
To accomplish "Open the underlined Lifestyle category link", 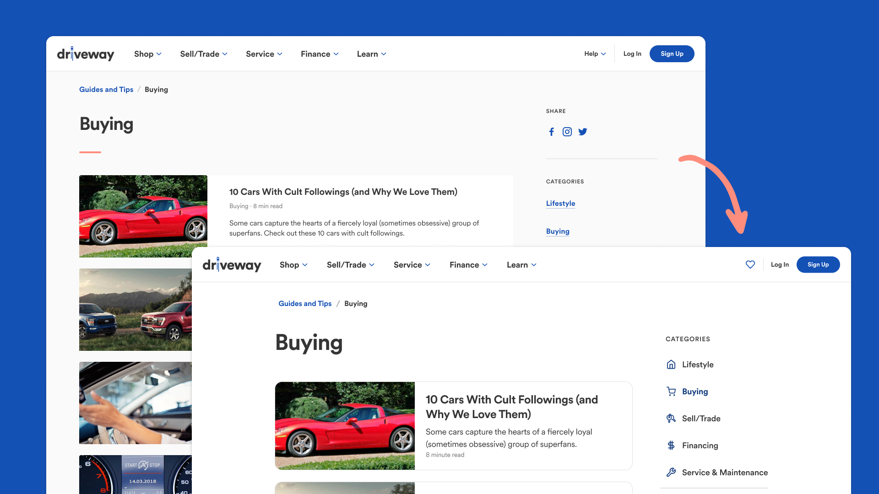I will click(x=560, y=204).
